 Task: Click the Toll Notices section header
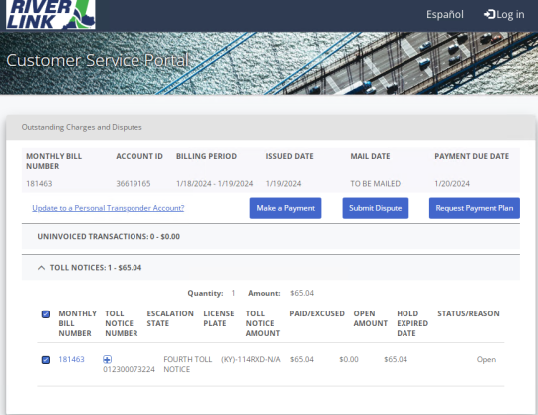[271, 268]
